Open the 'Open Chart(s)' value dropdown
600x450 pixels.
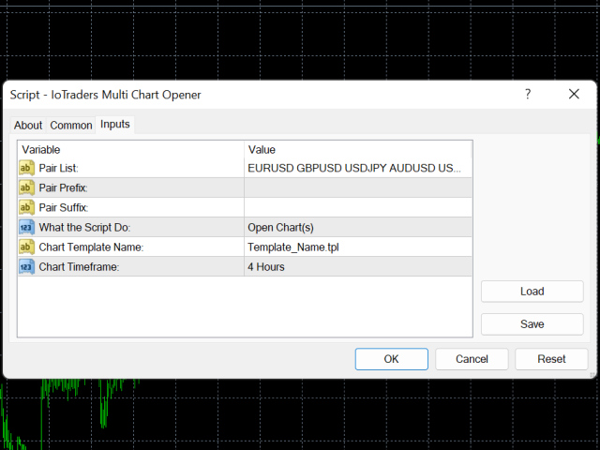tap(358, 227)
